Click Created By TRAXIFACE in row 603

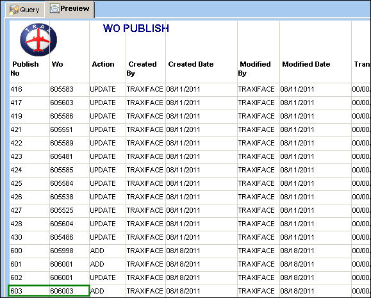tap(145, 291)
